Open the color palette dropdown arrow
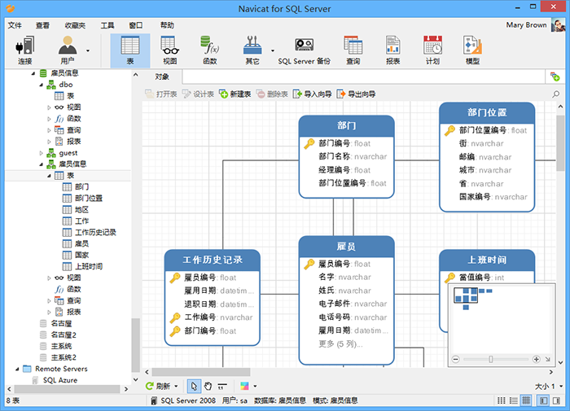This screenshot has height=411, width=570. tap(255, 386)
